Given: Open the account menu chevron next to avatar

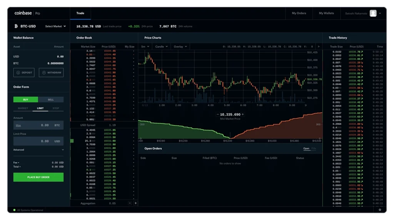Looking at the screenshot, I should 380,13.
